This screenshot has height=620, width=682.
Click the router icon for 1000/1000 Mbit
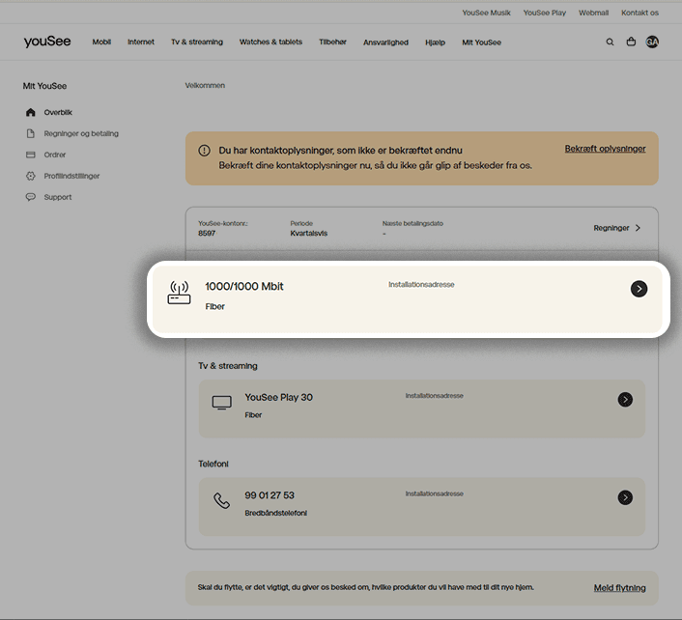click(x=179, y=294)
